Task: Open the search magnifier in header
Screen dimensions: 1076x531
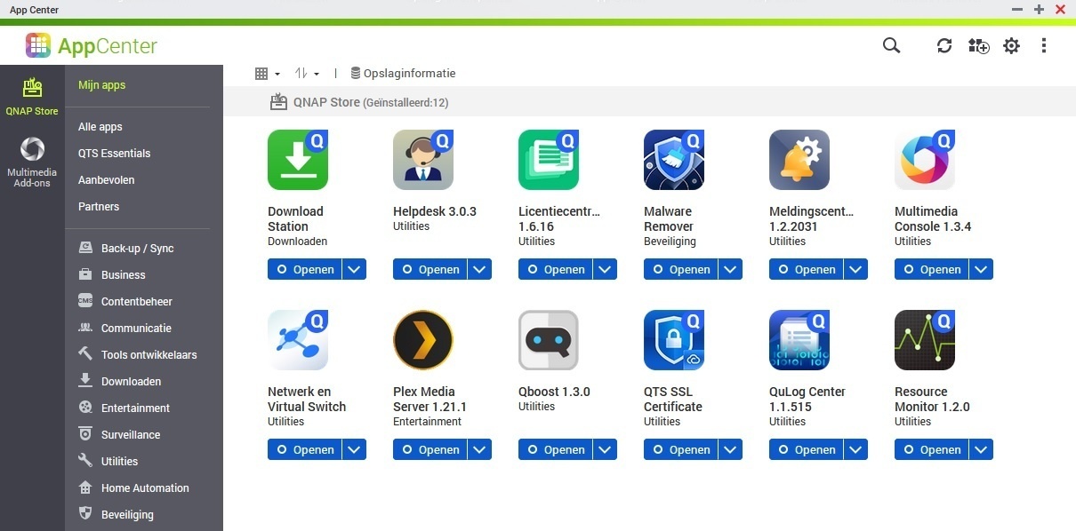Action: (891, 45)
